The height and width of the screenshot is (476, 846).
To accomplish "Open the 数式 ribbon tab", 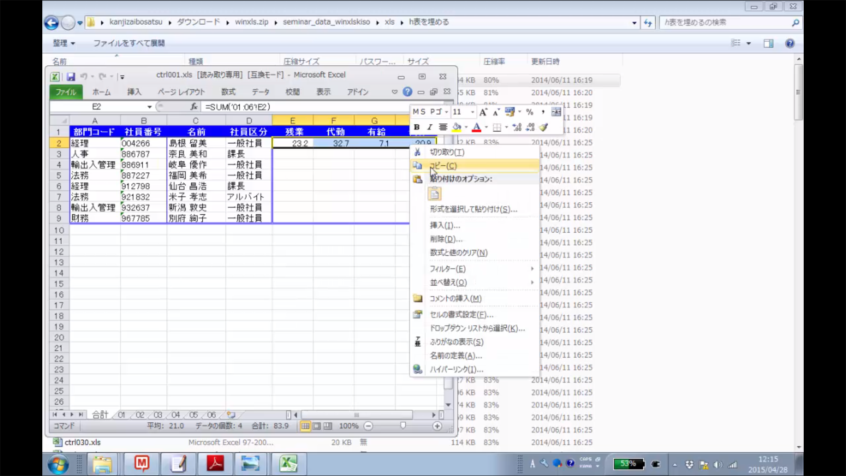I will click(228, 92).
